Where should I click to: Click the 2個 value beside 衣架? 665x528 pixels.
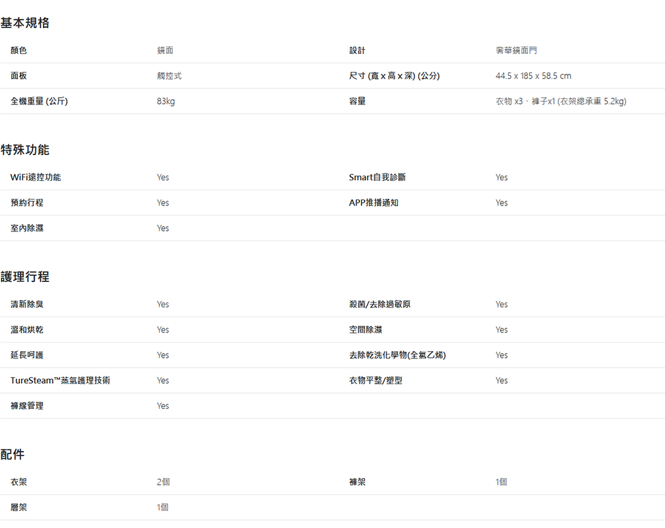163,482
